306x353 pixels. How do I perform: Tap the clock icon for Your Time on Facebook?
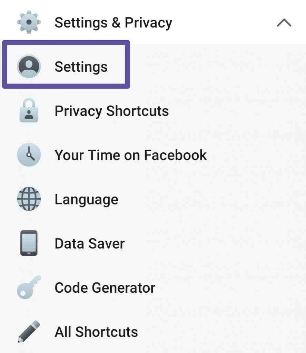pos(29,155)
